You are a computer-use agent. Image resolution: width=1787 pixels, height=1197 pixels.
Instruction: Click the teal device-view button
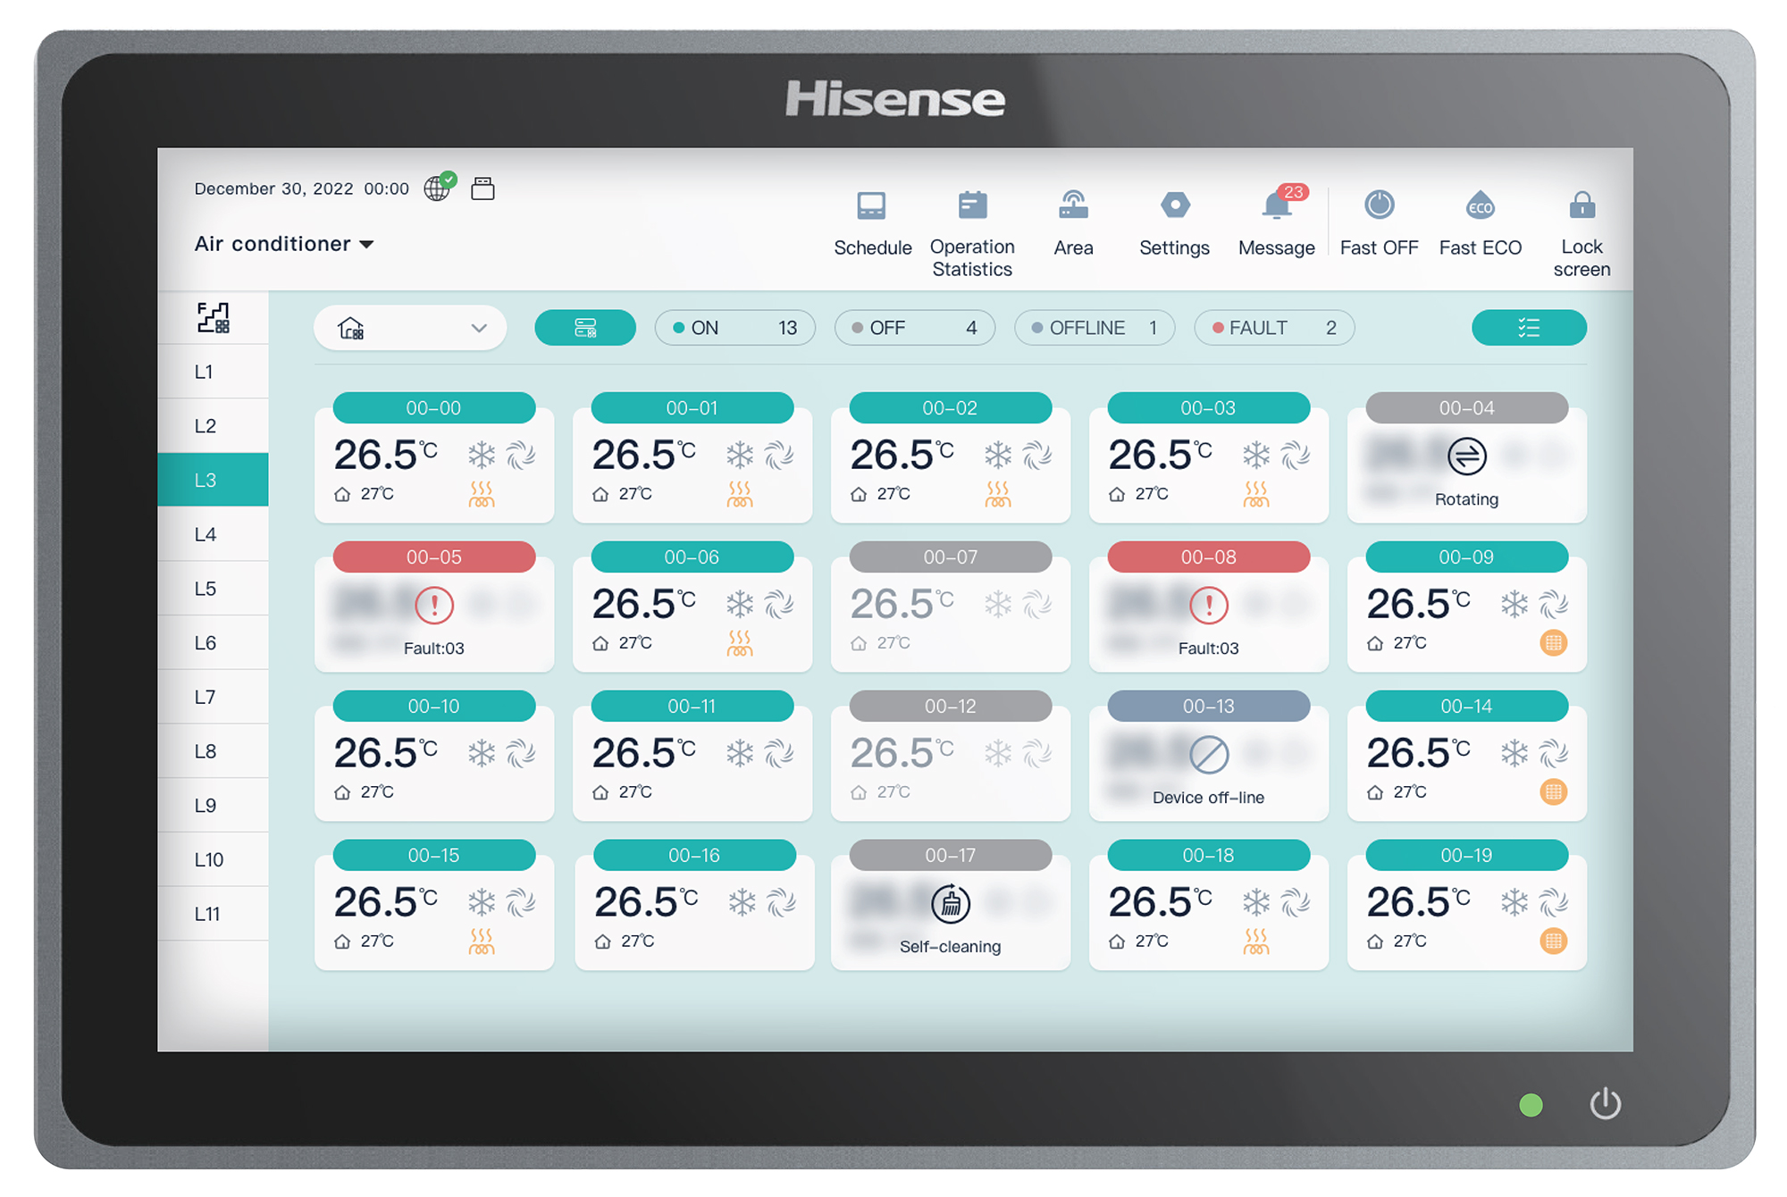[585, 328]
